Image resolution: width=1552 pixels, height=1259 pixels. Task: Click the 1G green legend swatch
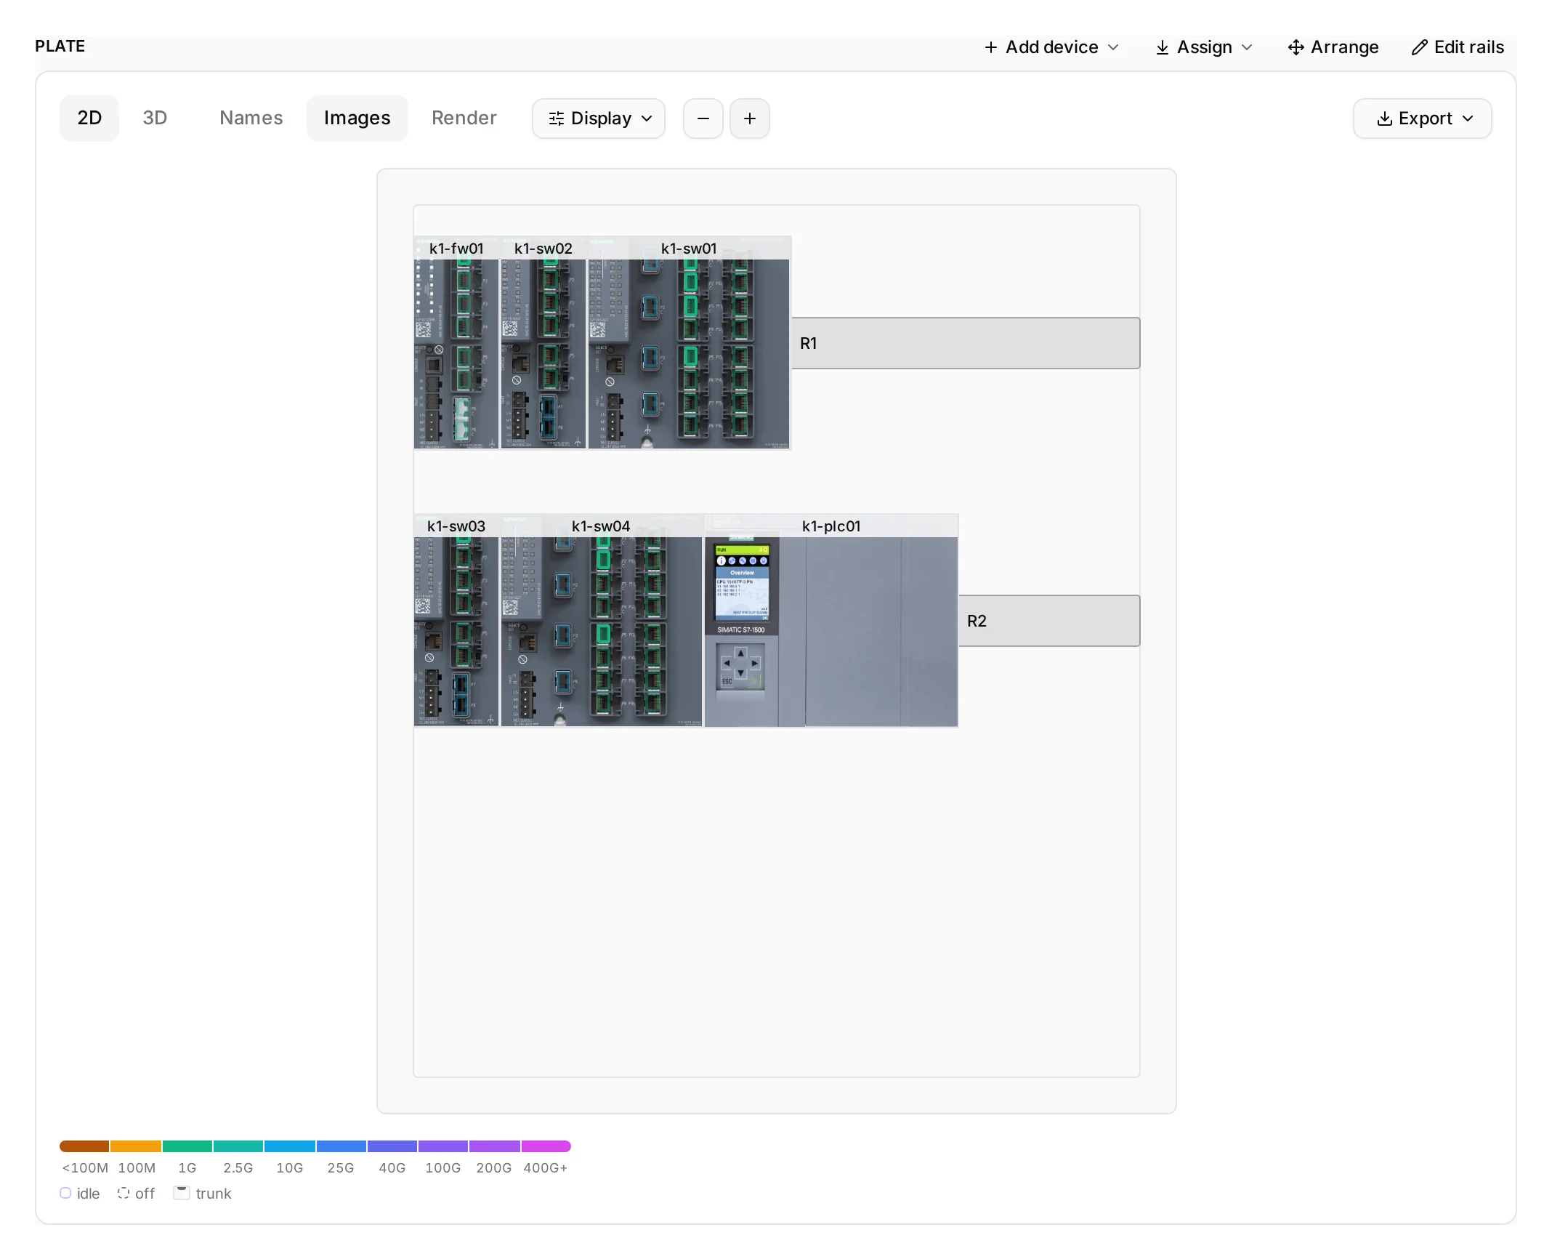tap(187, 1146)
